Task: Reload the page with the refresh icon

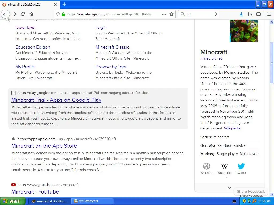Action: click(x=23, y=14)
